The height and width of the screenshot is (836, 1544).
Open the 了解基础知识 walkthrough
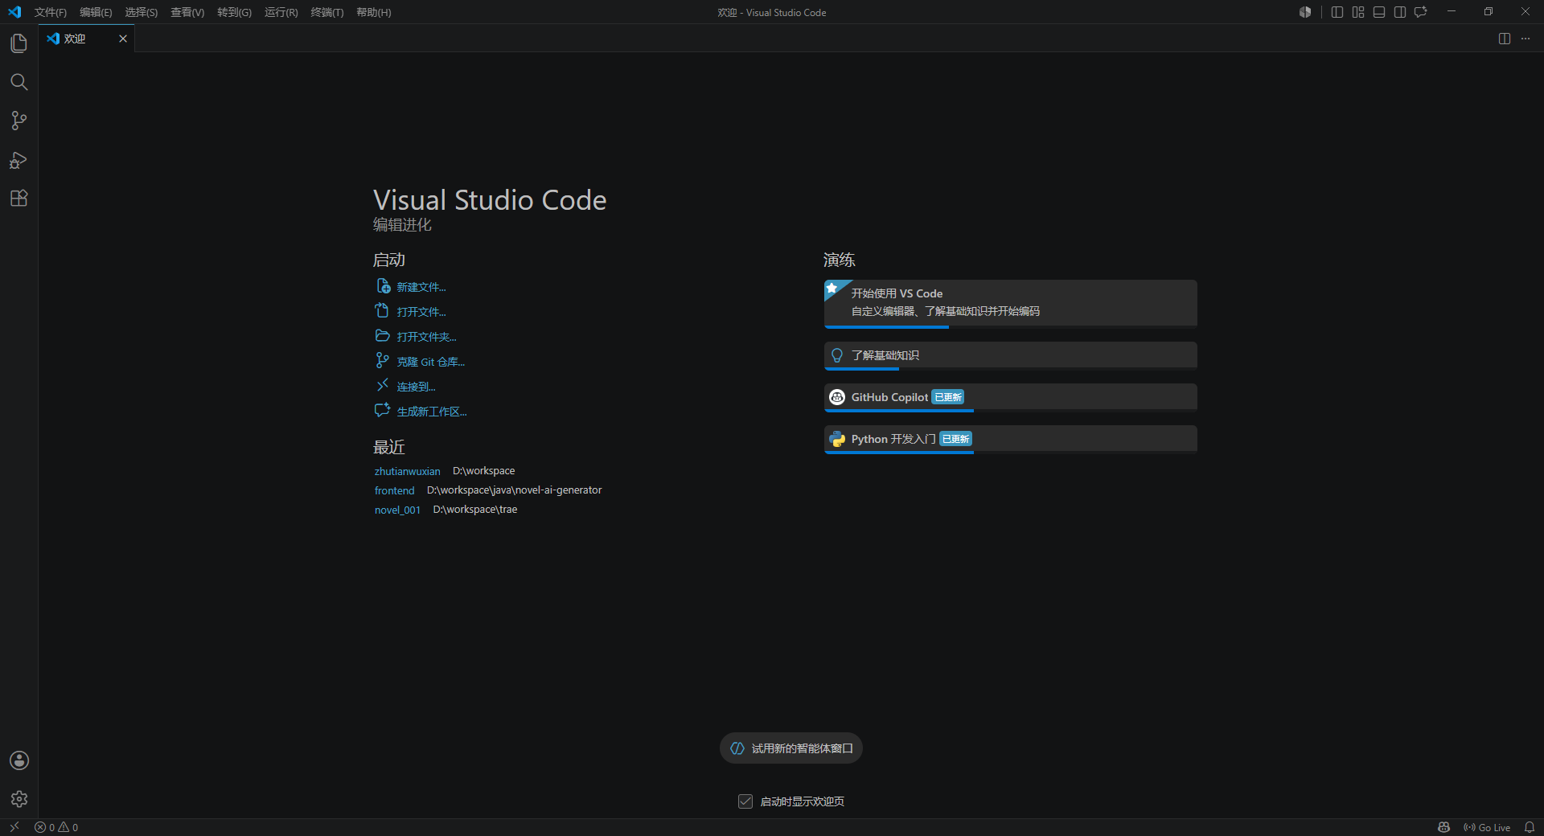click(x=1011, y=356)
